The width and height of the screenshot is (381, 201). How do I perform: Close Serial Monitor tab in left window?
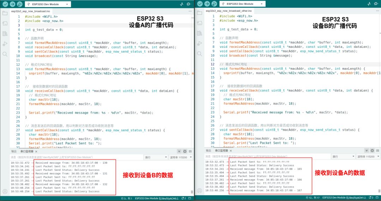[36, 151]
